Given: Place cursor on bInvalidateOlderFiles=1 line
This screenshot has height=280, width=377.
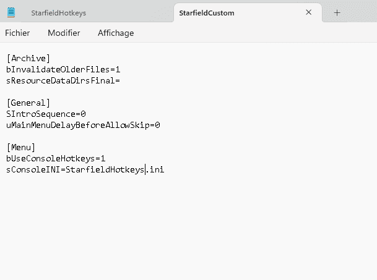Looking at the screenshot, I should 63,69.
